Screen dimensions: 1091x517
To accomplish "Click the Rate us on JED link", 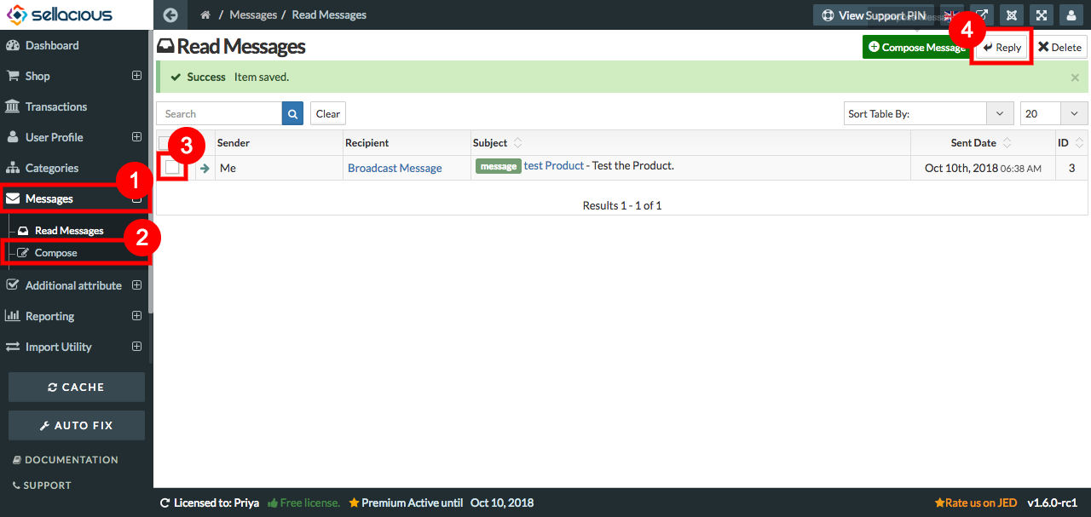I will point(976,503).
